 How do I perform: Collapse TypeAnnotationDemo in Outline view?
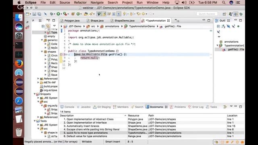pyautogui.click(x=217, y=46)
